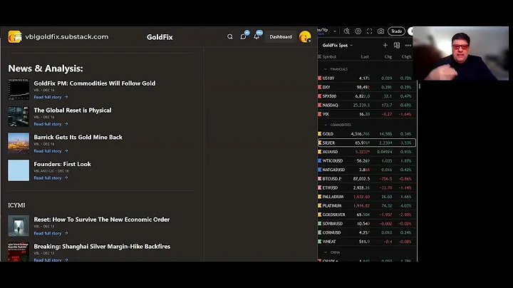This screenshot has height=288, width=513.
Task: Click SILVER change percent 3.53%
Action: point(406,143)
